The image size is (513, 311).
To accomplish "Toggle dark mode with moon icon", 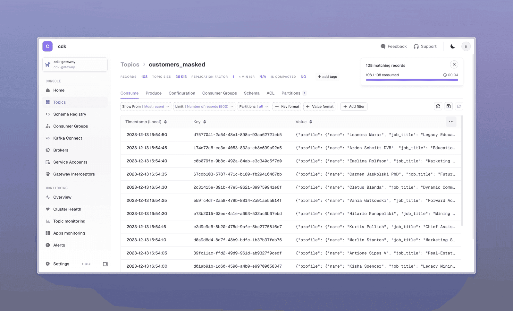I will coord(452,46).
